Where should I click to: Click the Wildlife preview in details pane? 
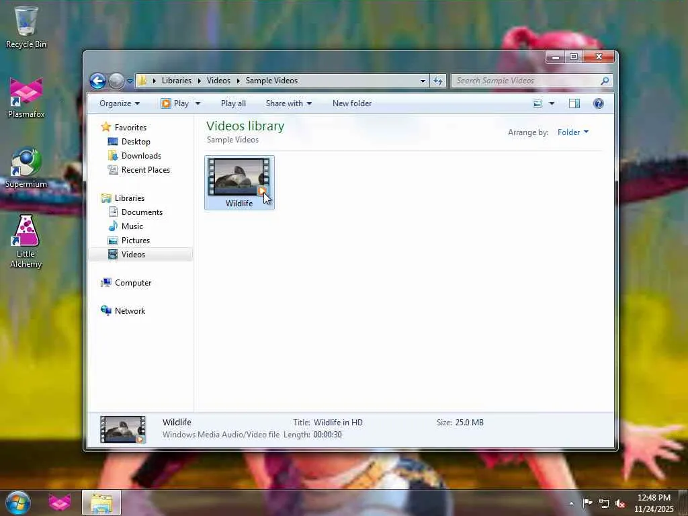point(123,429)
